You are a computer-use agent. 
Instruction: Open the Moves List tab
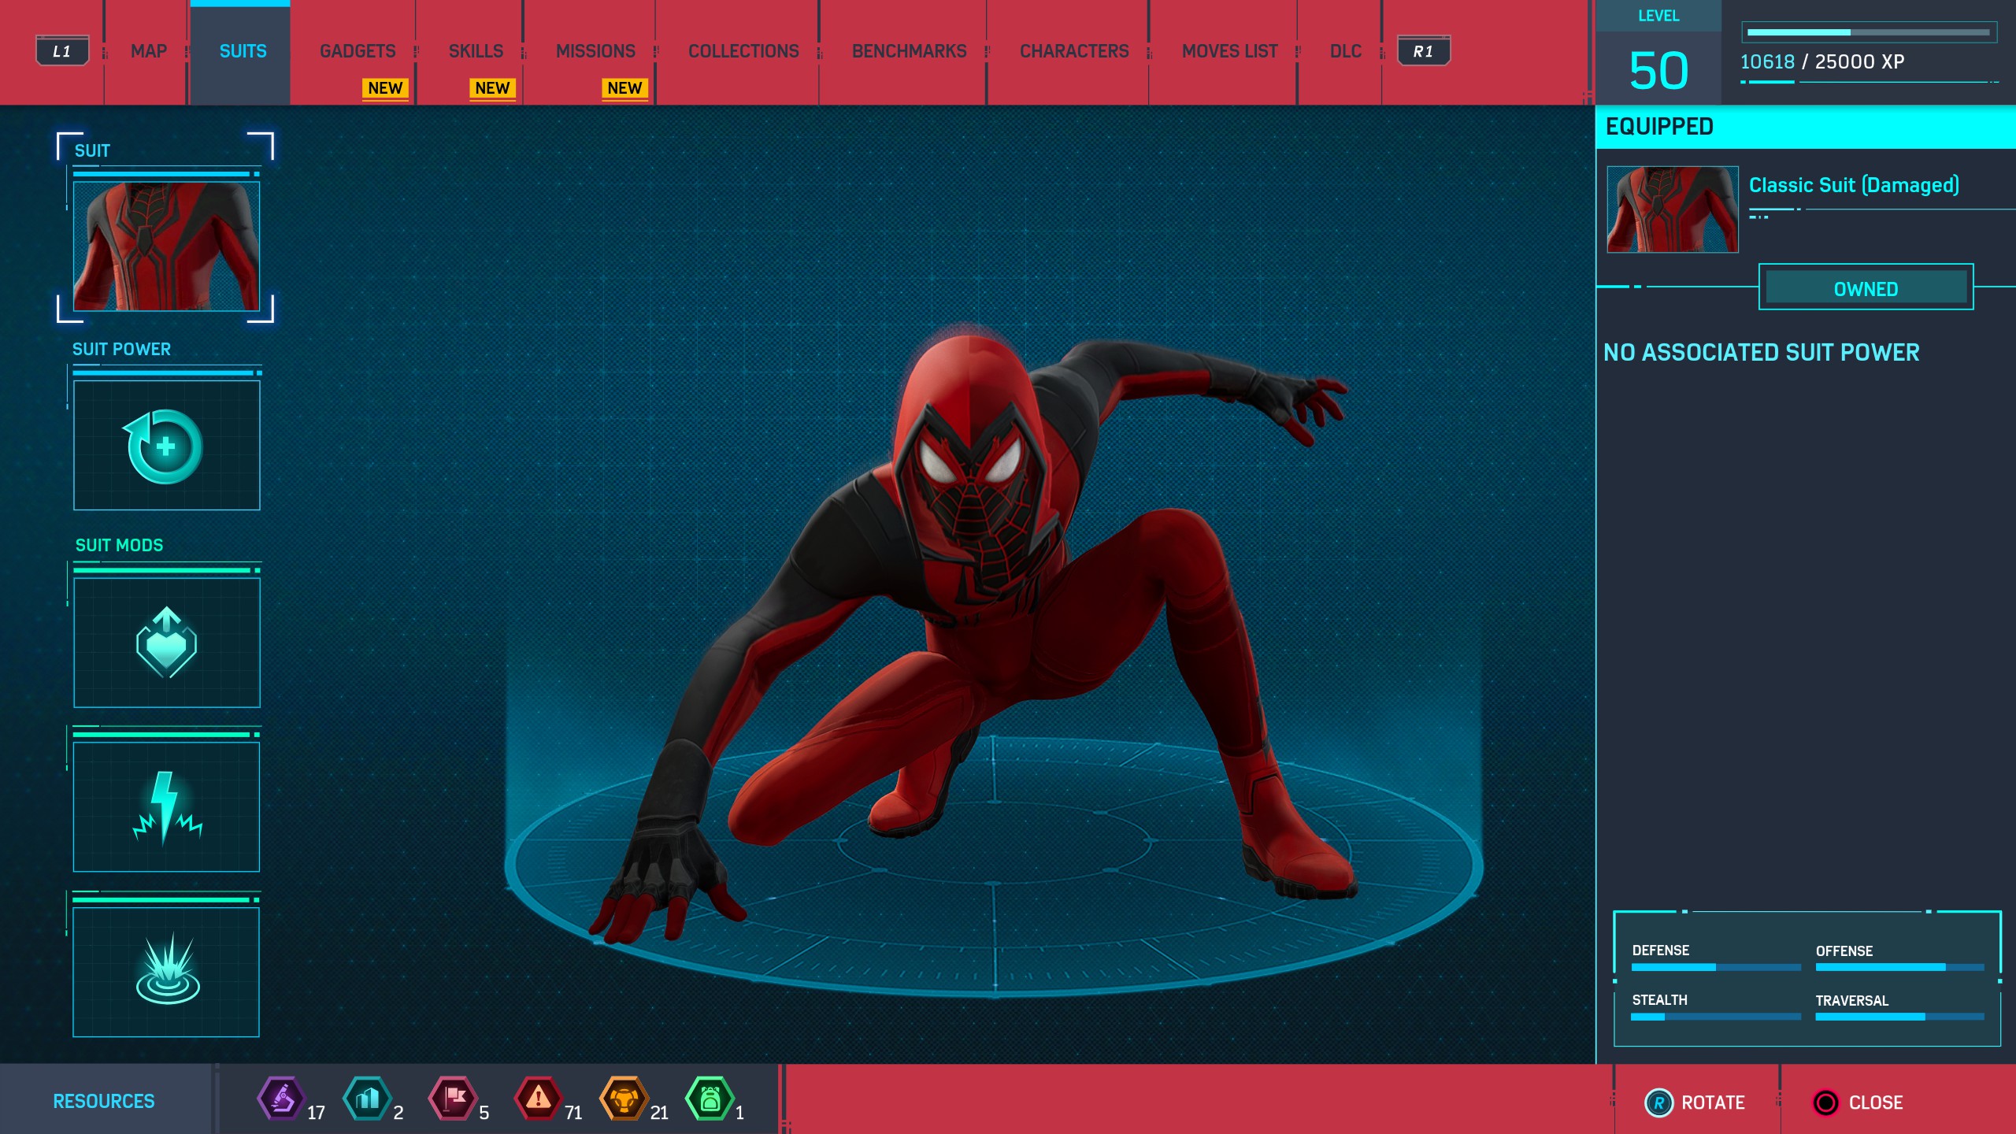[x=1229, y=51]
